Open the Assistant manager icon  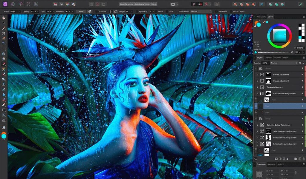(217, 4)
